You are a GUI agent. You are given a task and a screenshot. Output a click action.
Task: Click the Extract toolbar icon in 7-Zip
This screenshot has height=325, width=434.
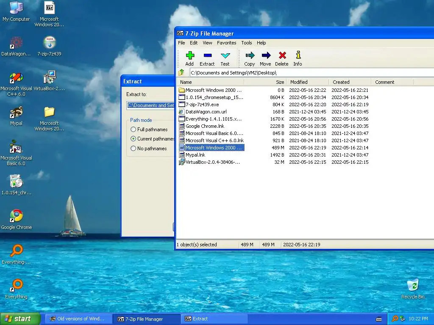coord(207,58)
